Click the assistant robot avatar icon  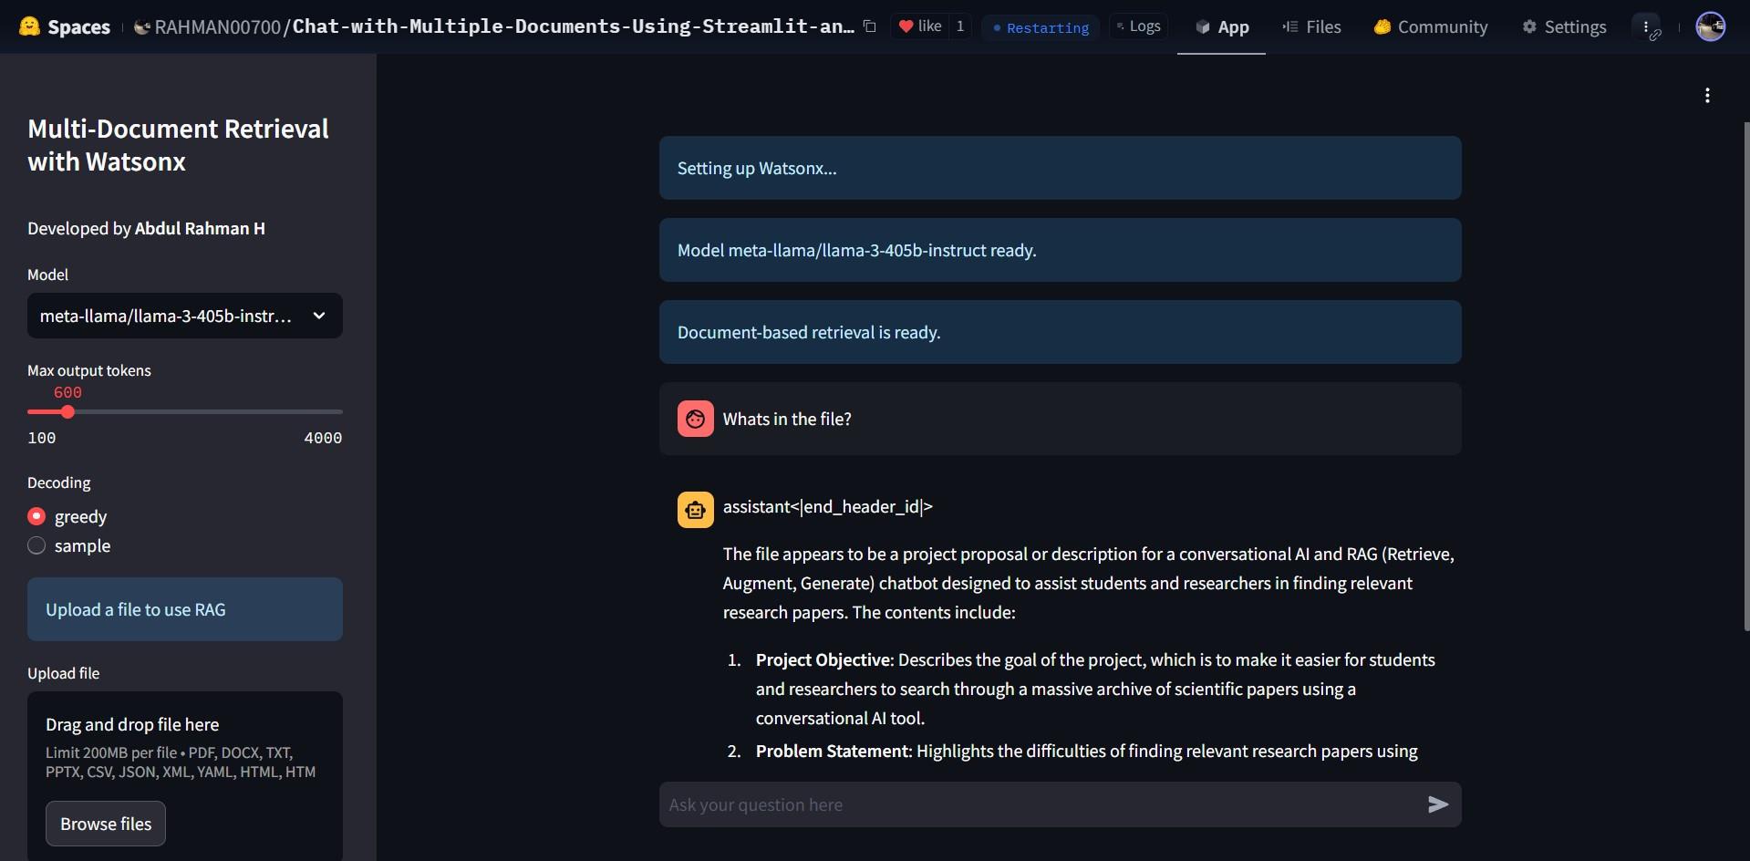click(x=696, y=510)
